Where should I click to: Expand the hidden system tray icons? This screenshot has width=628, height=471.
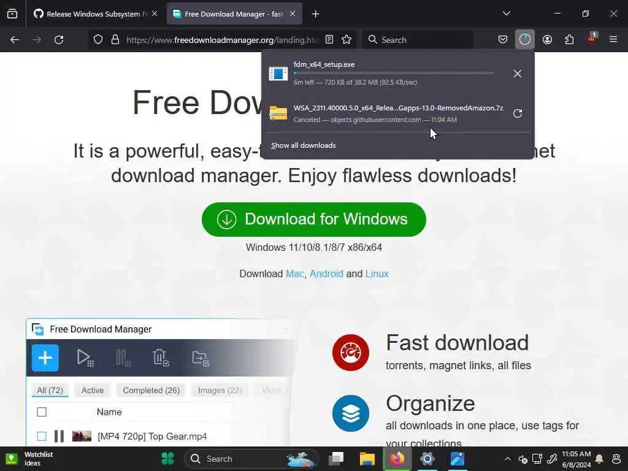(507, 459)
